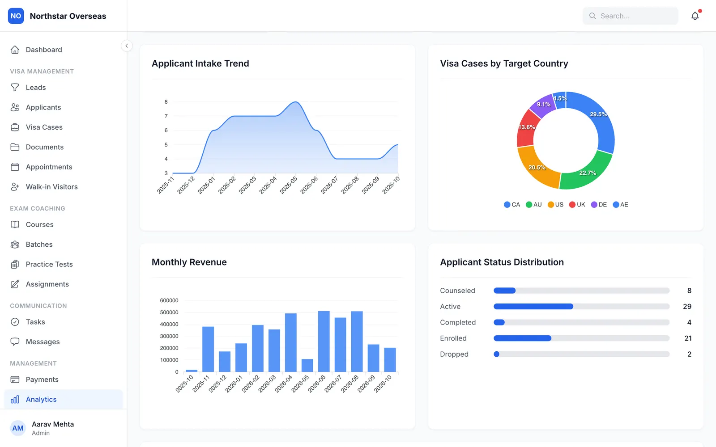Go to the Leads page
716x447 pixels.
(63, 88)
